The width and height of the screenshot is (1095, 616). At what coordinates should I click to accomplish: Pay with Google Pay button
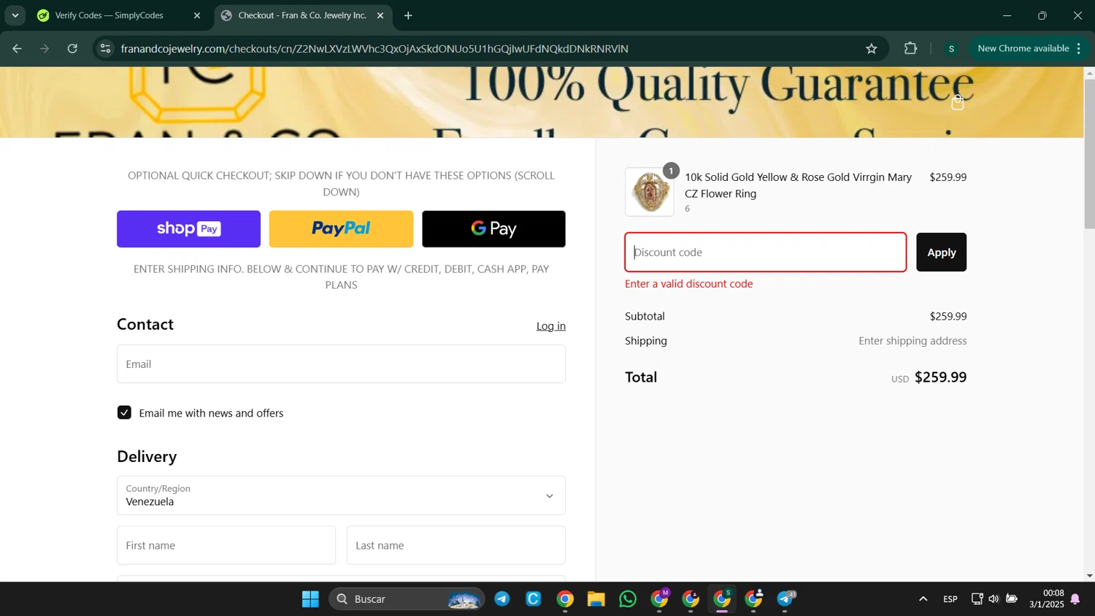[x=493, y=228]
